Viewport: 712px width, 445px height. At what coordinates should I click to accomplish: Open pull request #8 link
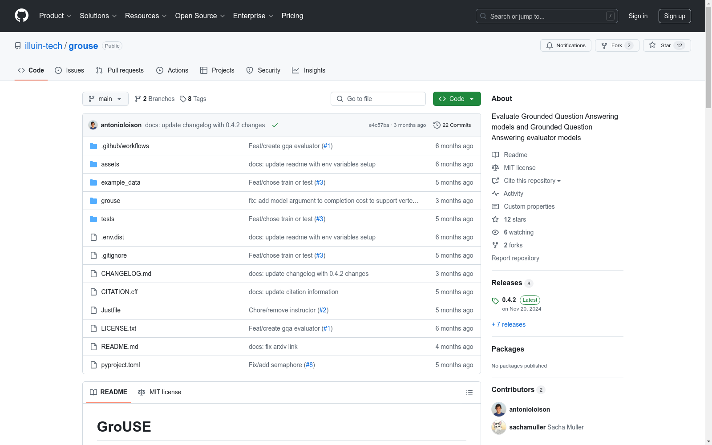(x=310, y=365)
